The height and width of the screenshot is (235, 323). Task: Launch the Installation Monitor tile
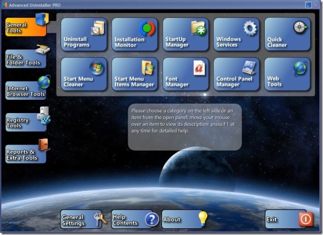coord(135,34)
